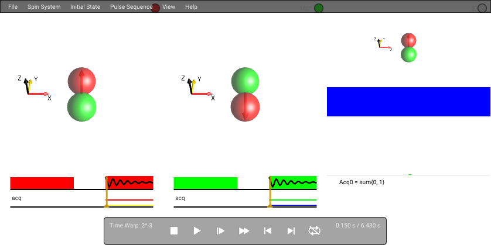Click the dark red circle in menu bar
Viewport: 491px width, 245px height.
tap(155, 8)
